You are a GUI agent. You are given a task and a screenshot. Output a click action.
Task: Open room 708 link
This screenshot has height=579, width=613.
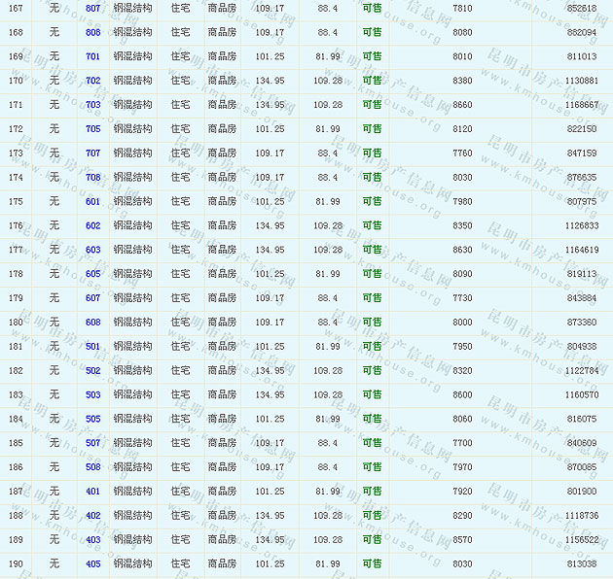[92, 177]
